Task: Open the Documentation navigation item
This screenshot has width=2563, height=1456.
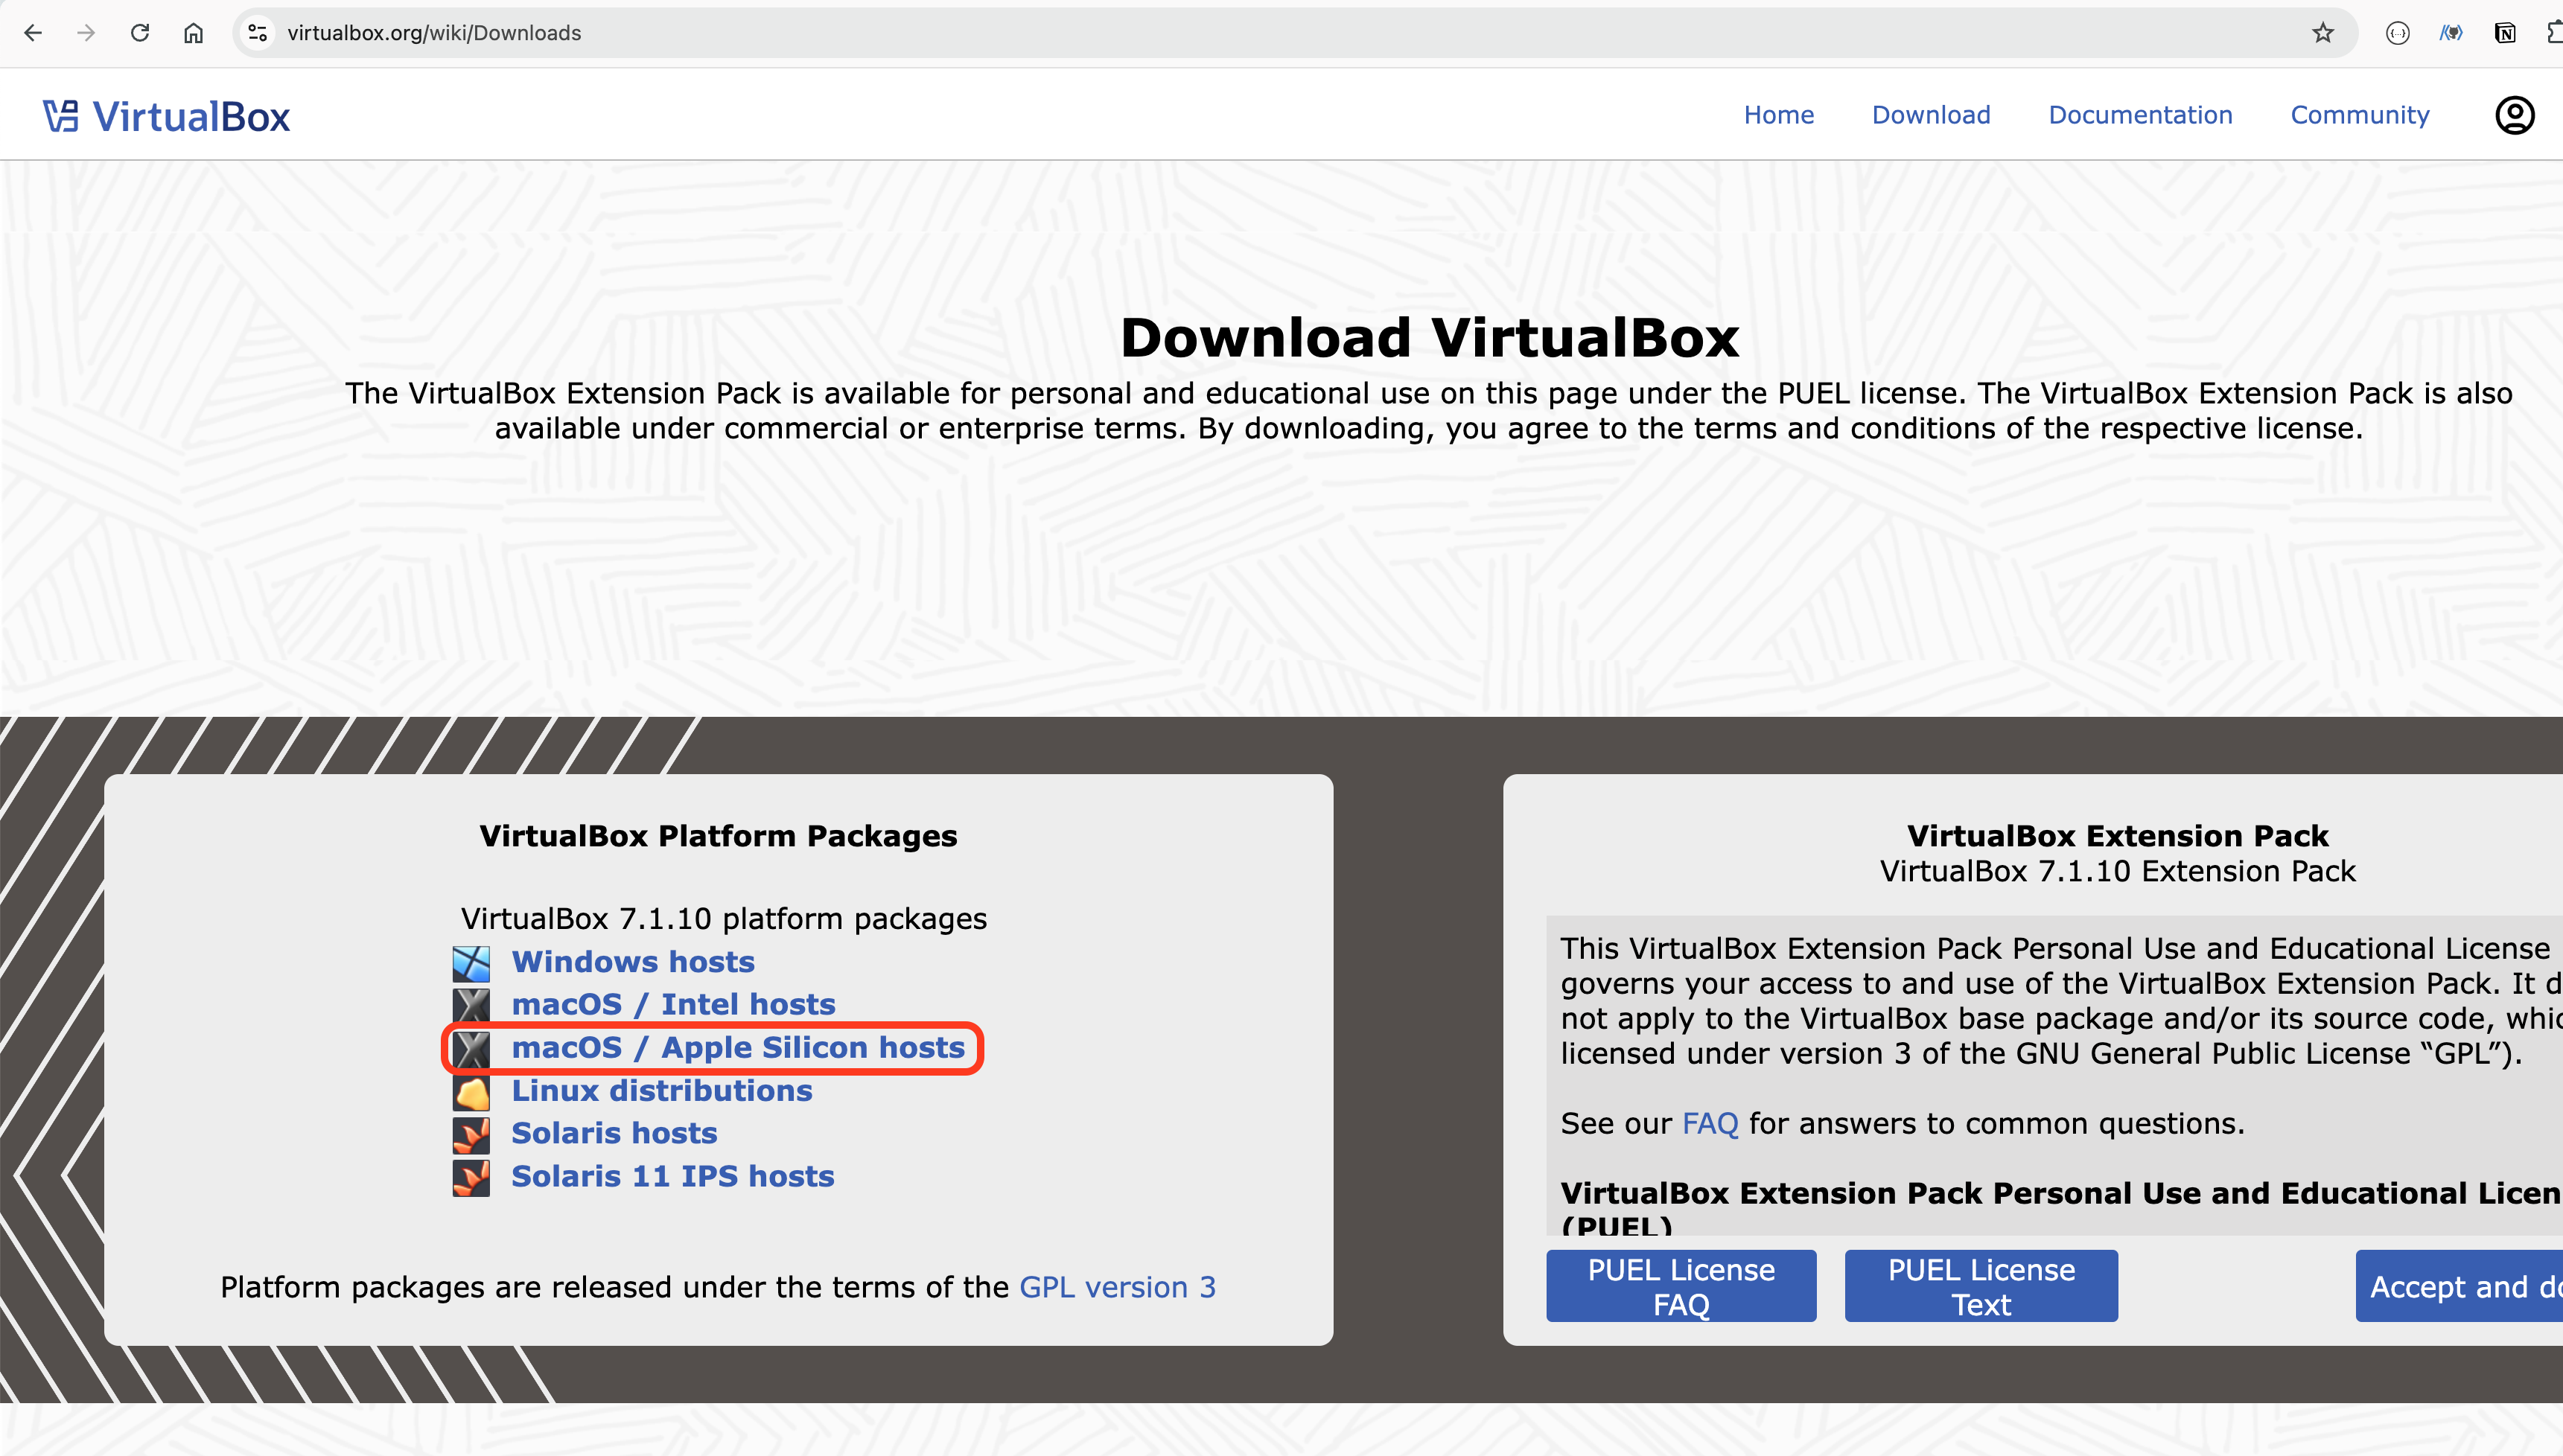Action: [2140, 115]
